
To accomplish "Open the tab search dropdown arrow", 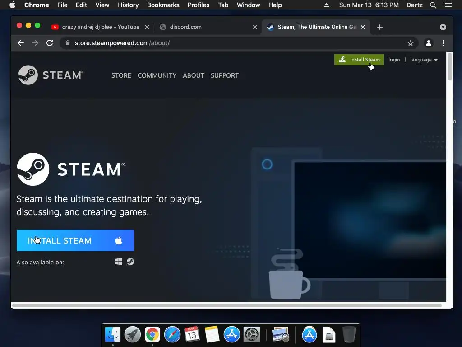I will (x=443, y=27).
